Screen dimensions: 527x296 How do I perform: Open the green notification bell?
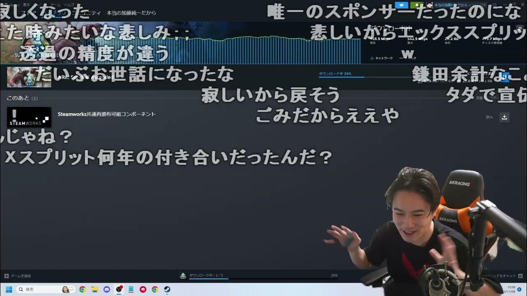tap(417, 5)
